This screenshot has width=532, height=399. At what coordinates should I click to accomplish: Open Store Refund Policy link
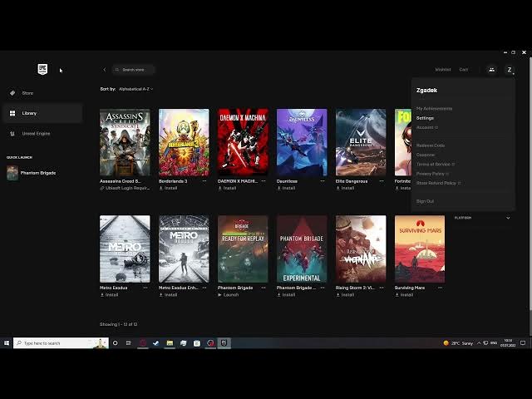[438, 183]
